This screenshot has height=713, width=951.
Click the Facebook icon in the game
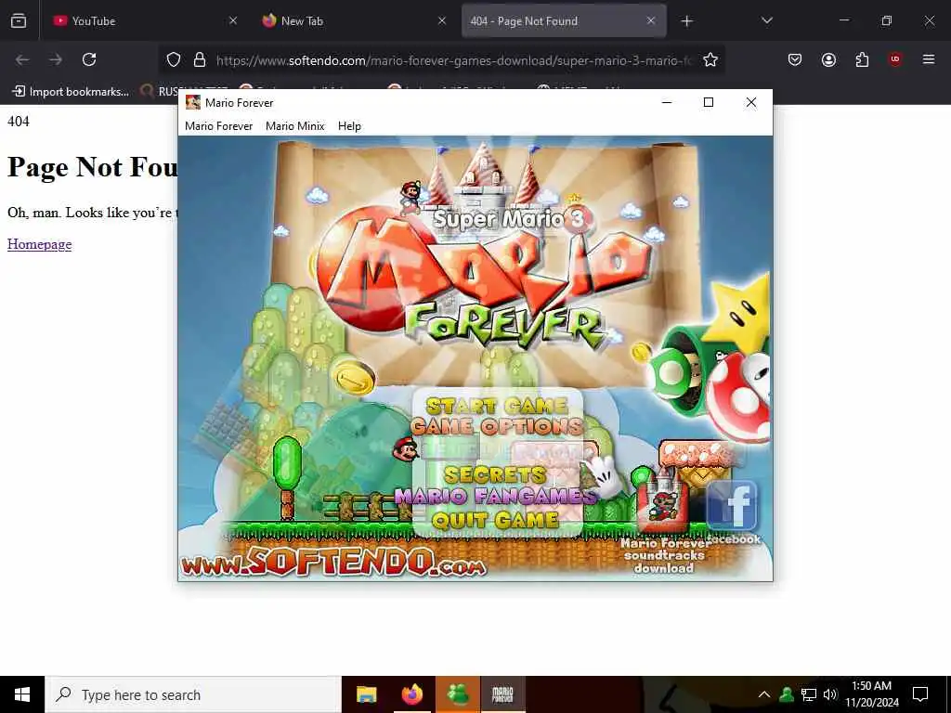[732, 506]
